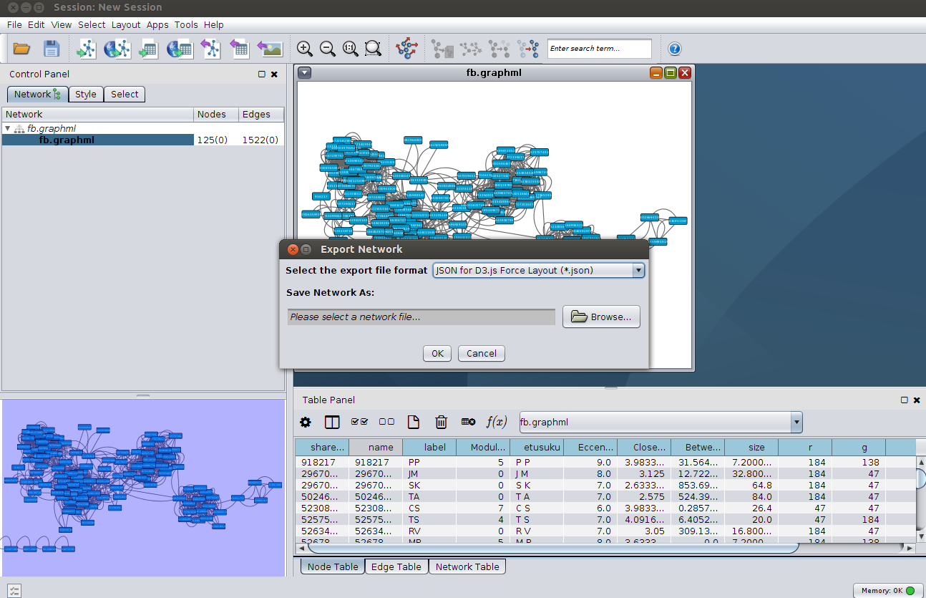The width and height of the screenshot is (926, 598).
Task: Click the Help question mark icon
Action: 674,49
